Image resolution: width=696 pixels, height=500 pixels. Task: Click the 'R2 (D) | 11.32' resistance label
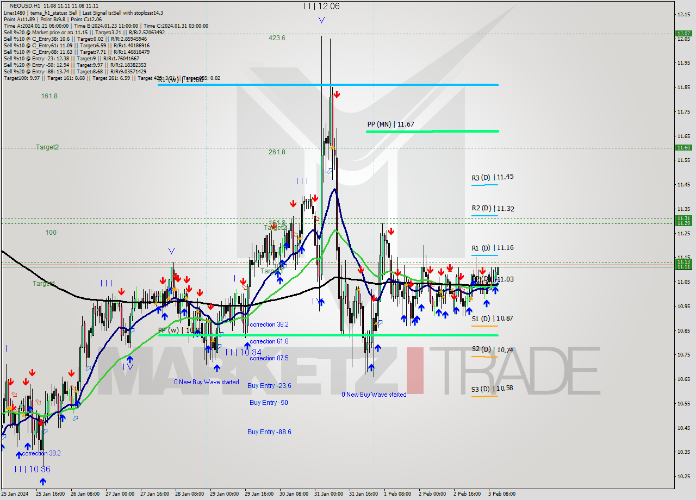[493, 208]
